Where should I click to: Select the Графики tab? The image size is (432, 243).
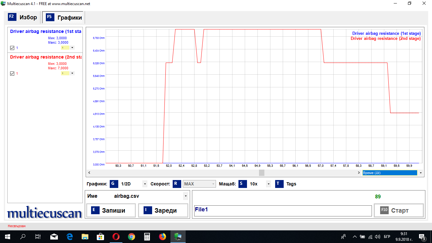coord(64,17)
